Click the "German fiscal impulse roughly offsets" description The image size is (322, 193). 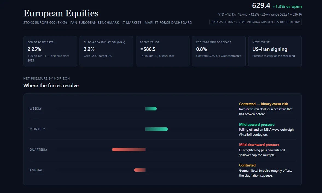[x=265, y=173]
